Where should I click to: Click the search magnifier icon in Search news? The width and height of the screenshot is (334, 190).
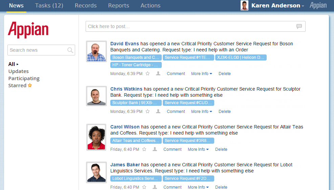coord(70,50)
